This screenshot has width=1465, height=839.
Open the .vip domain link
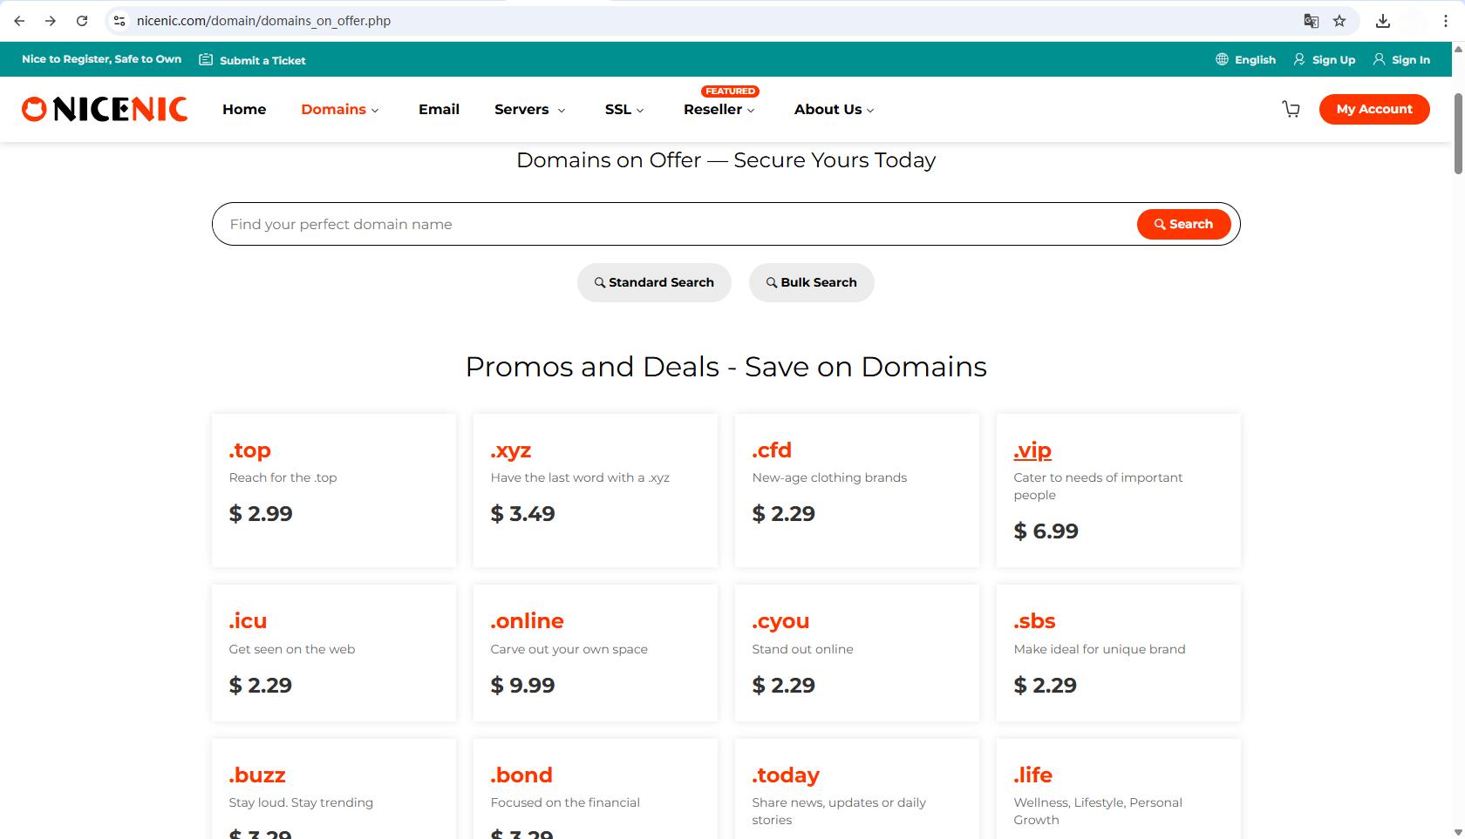pos(1032,450)
